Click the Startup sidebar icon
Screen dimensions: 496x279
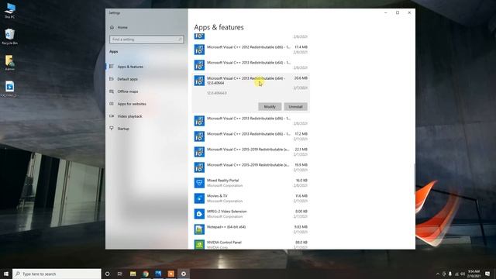click(x=112, y=129)
